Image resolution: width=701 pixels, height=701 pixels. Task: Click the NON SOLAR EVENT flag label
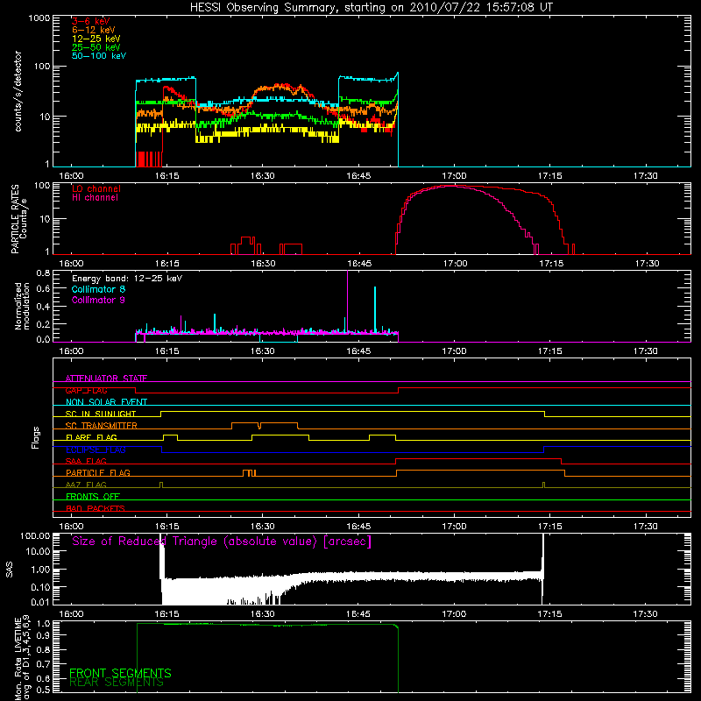click(x=106, y=402)
